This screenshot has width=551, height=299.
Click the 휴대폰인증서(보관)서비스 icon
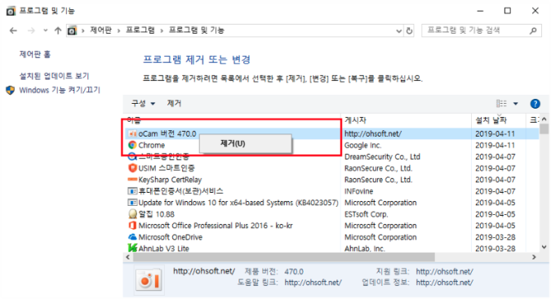coord(132,191)
